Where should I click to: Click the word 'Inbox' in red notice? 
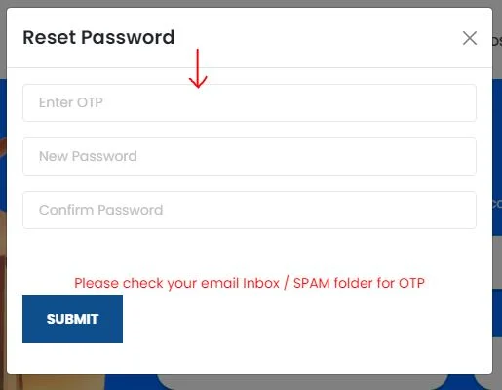coord(261,283)
